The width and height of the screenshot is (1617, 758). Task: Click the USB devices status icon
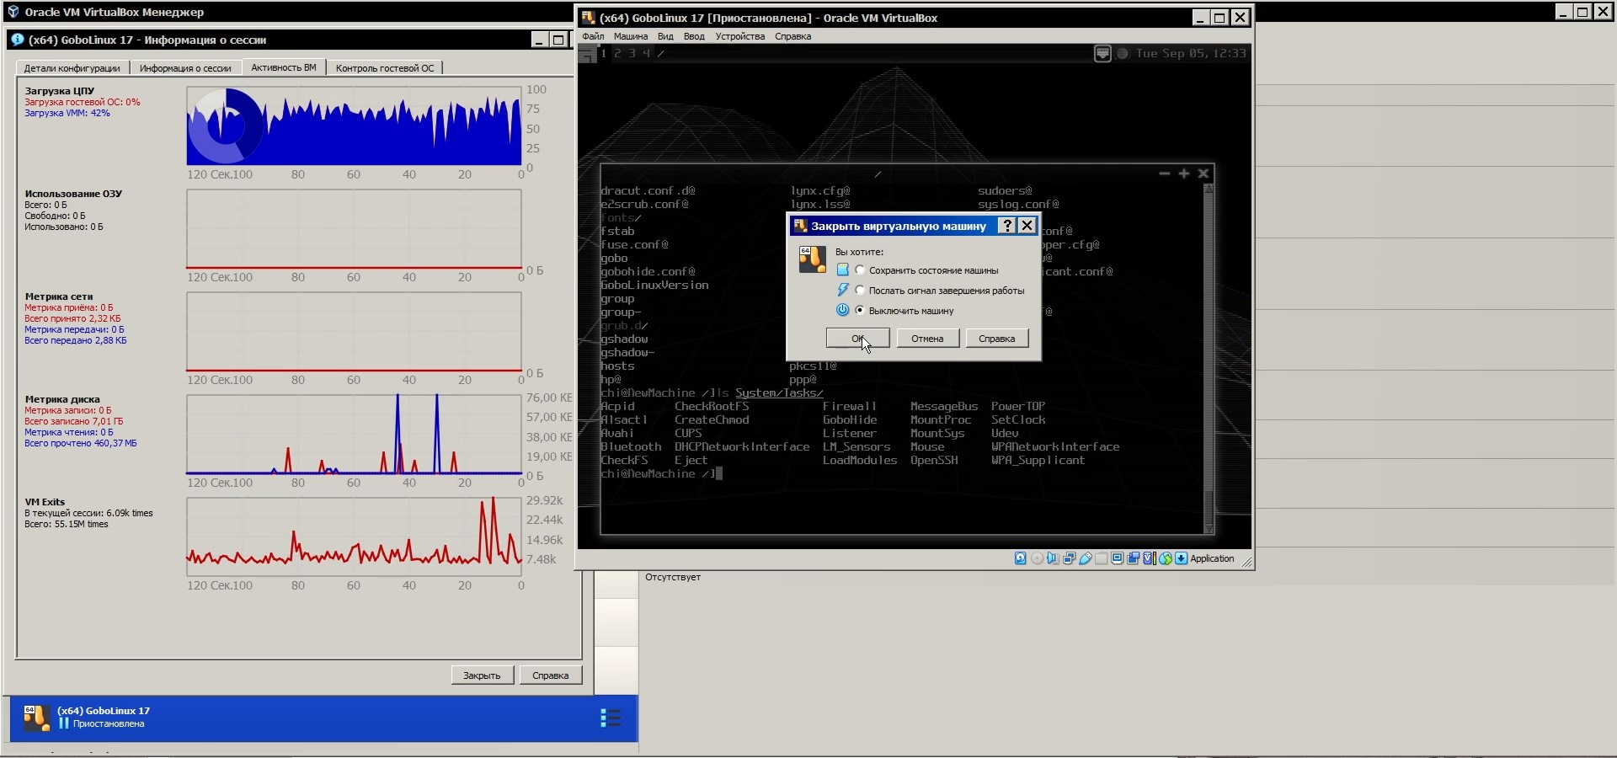click(x=1086, y=558)
